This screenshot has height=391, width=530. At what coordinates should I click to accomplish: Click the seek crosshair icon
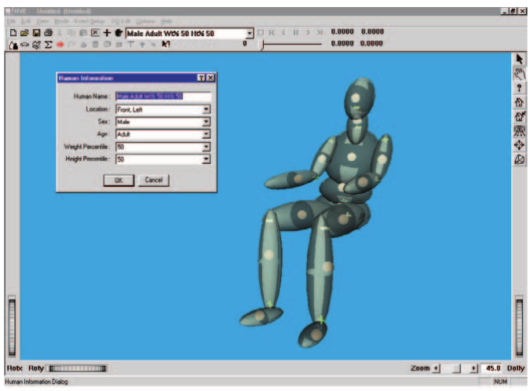click(x=520, y=145)
